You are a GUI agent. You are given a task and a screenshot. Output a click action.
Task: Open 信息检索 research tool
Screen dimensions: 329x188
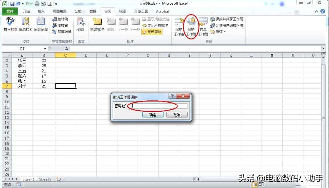26,24
